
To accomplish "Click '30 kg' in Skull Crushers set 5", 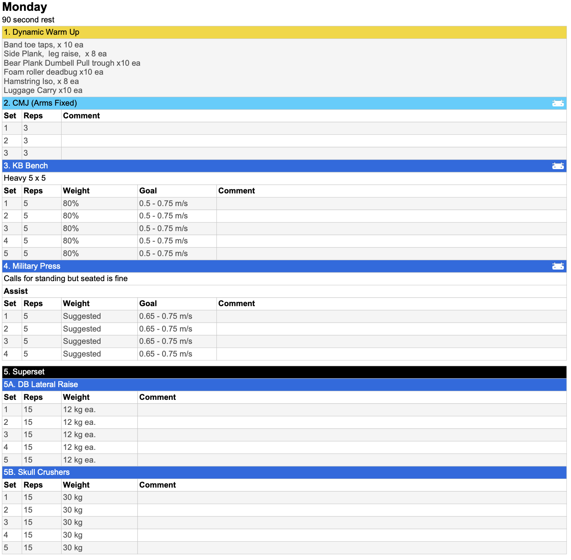I will point(73,548).
